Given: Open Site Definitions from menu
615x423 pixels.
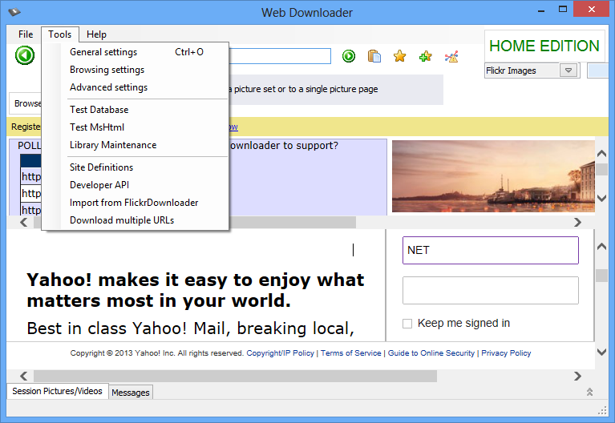Looking at the screenshot, I should point(136,167).
